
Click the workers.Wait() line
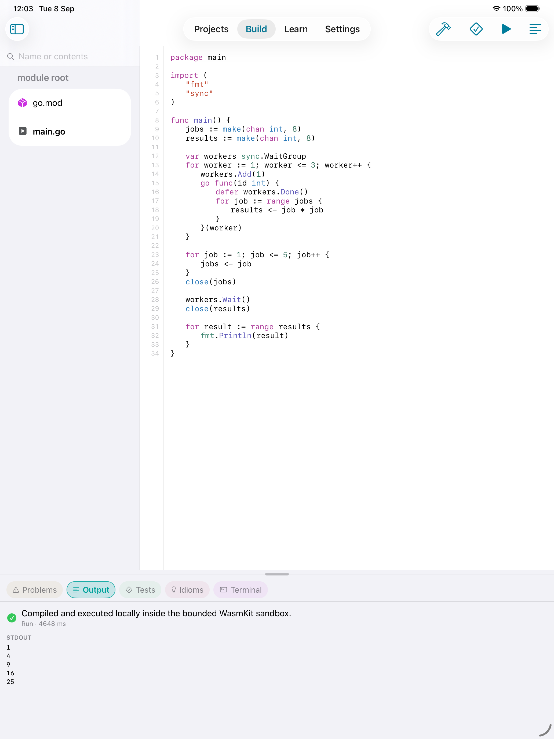click(218, 299)
